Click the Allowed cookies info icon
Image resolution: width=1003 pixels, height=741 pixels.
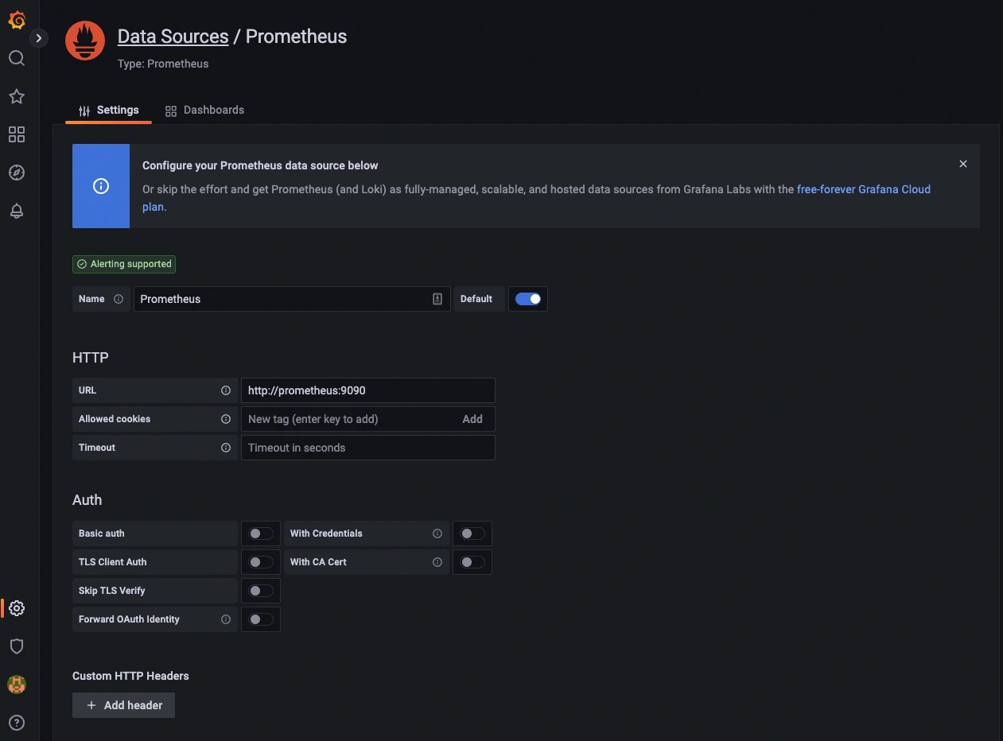click(226, 419)
